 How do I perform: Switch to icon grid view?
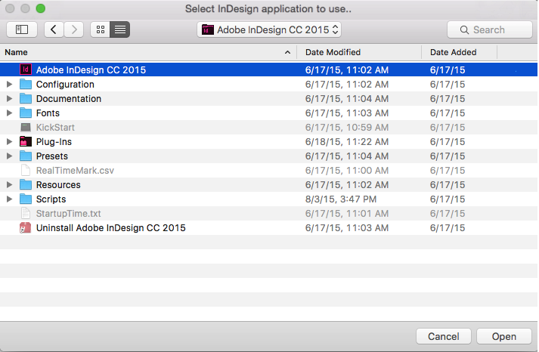(x=101, y=29)
